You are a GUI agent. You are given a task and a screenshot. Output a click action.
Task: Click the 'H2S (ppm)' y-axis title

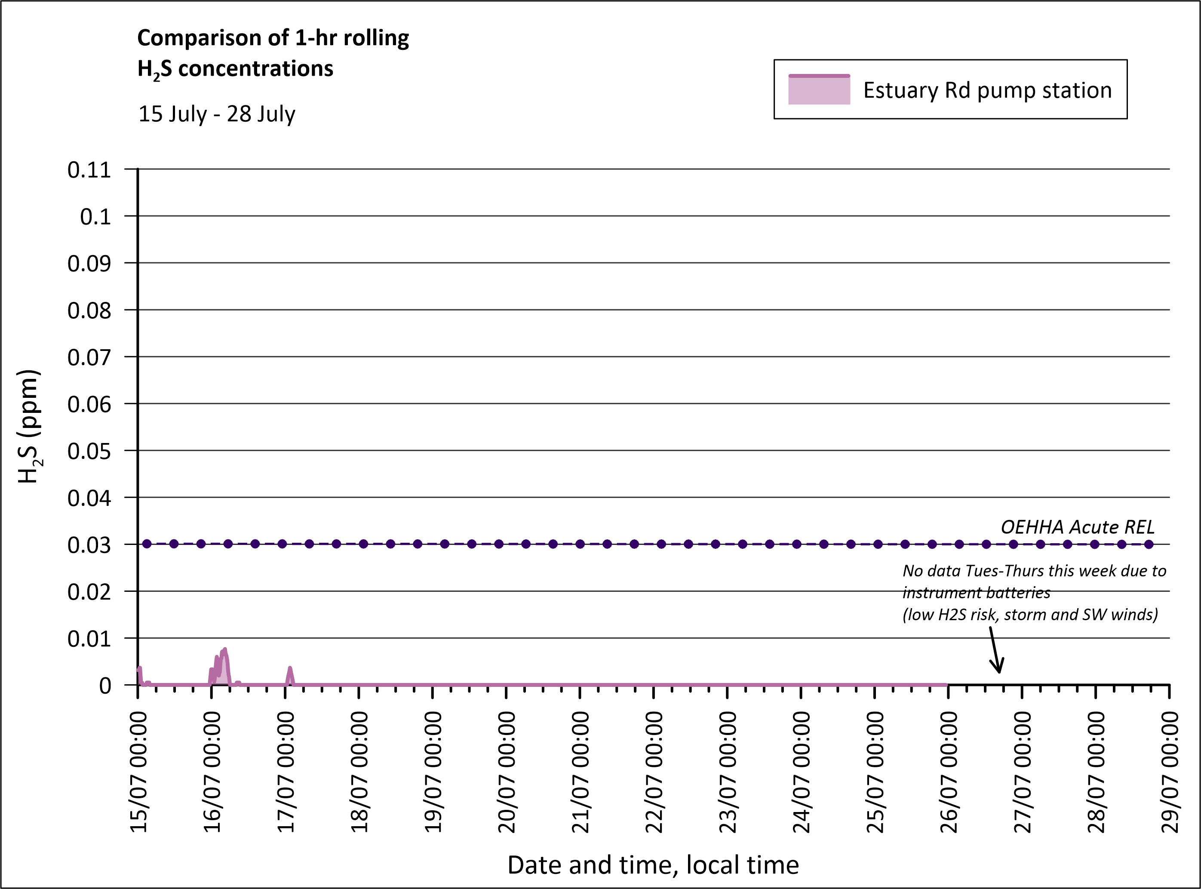click(29, 426)
